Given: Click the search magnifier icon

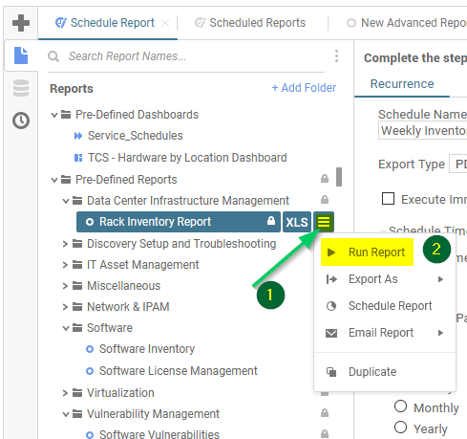Looking at the screenshot, I should coord(53,56).
